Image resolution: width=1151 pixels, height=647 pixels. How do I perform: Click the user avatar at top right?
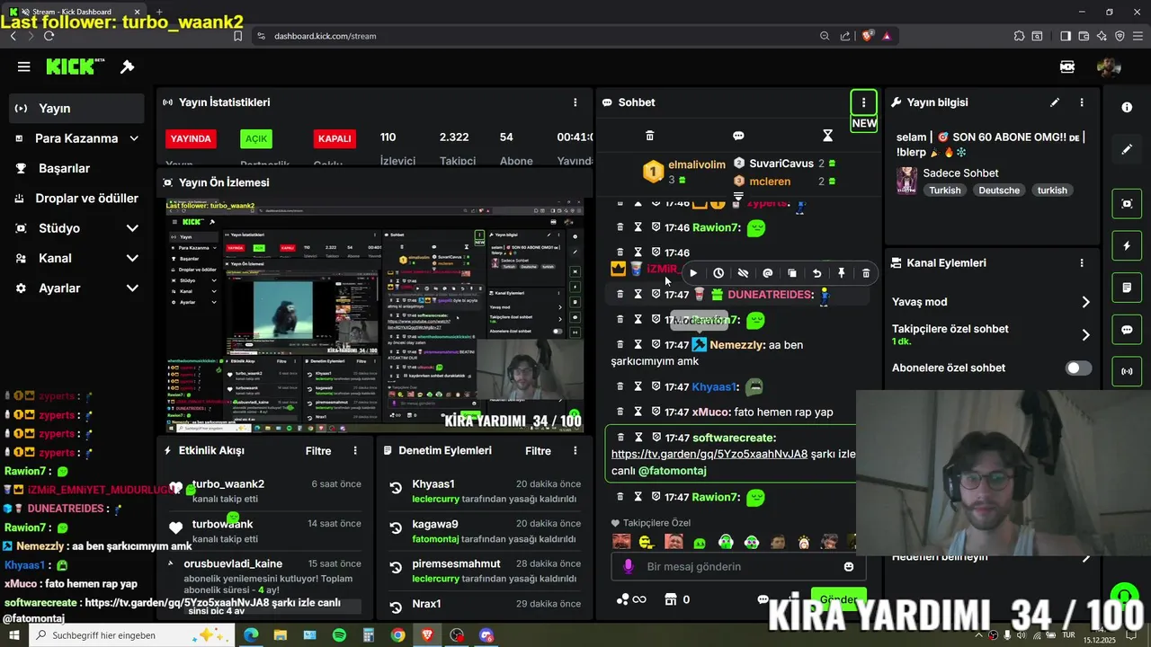[1109, 66]
